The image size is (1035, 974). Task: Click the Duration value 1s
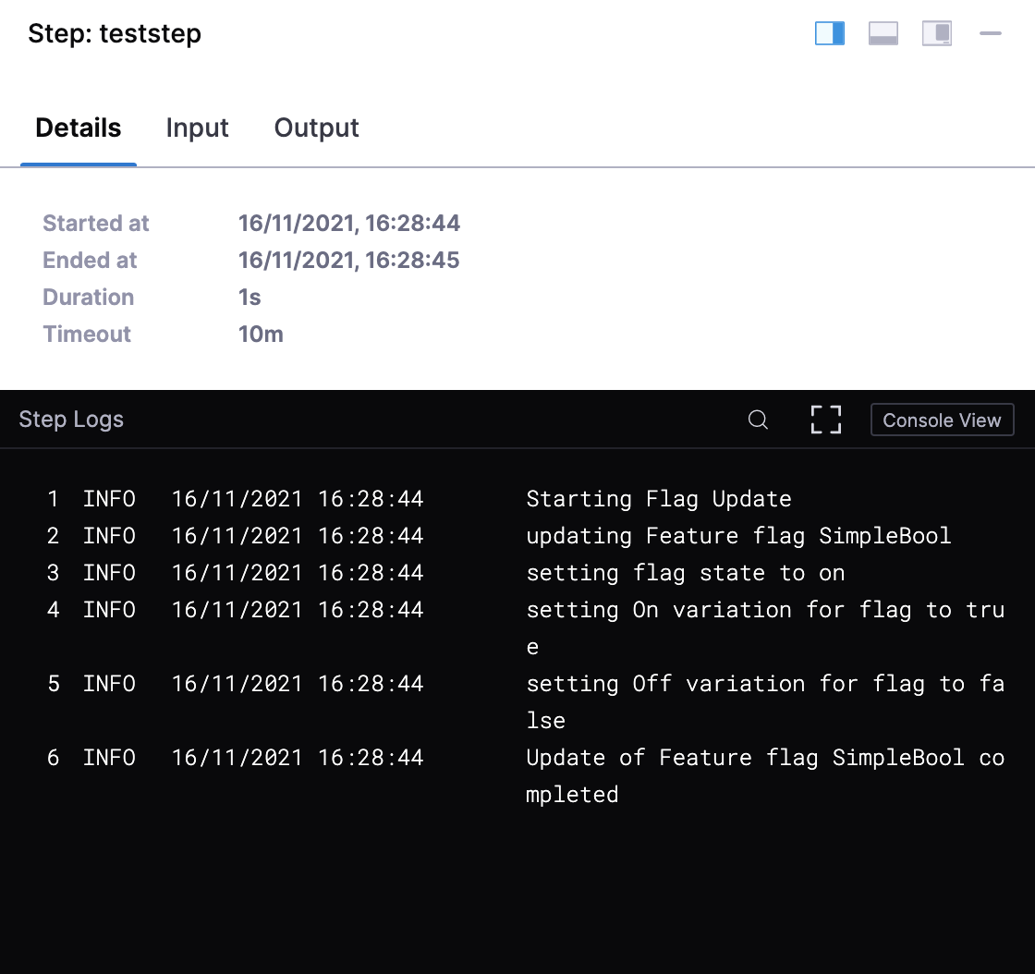click(248, 297)
